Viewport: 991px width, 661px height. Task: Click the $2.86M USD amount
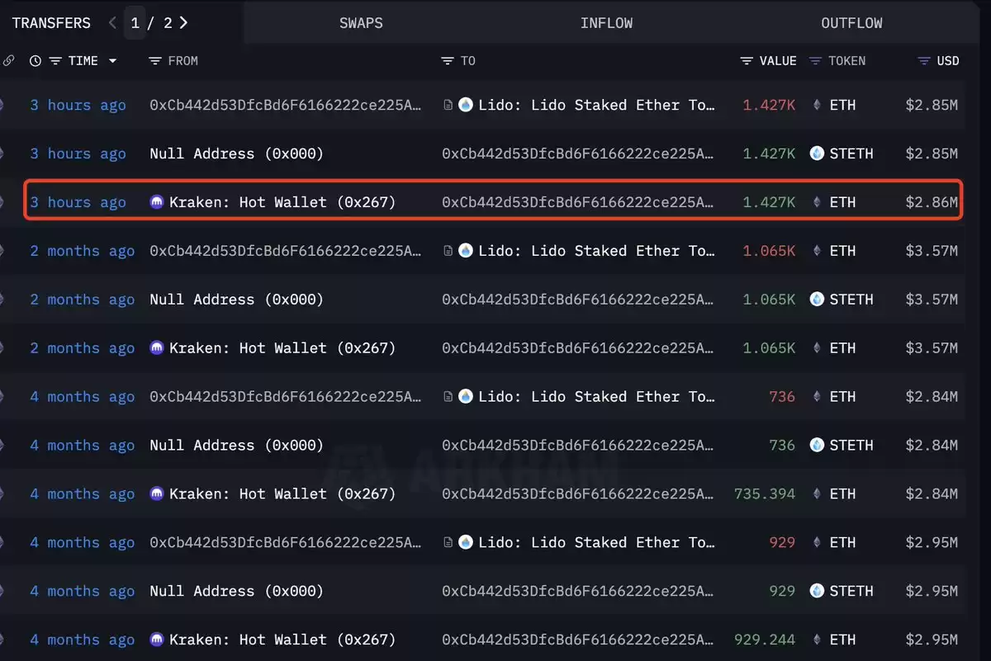pyautogui.click(x=932, y=202)
